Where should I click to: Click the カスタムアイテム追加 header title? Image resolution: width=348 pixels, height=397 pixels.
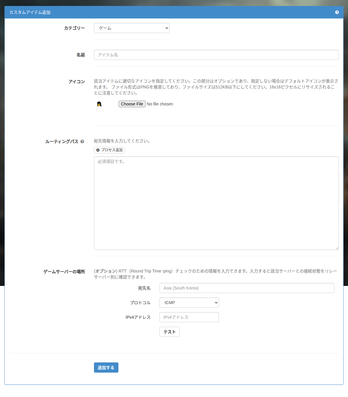click(x=30, y=12)
